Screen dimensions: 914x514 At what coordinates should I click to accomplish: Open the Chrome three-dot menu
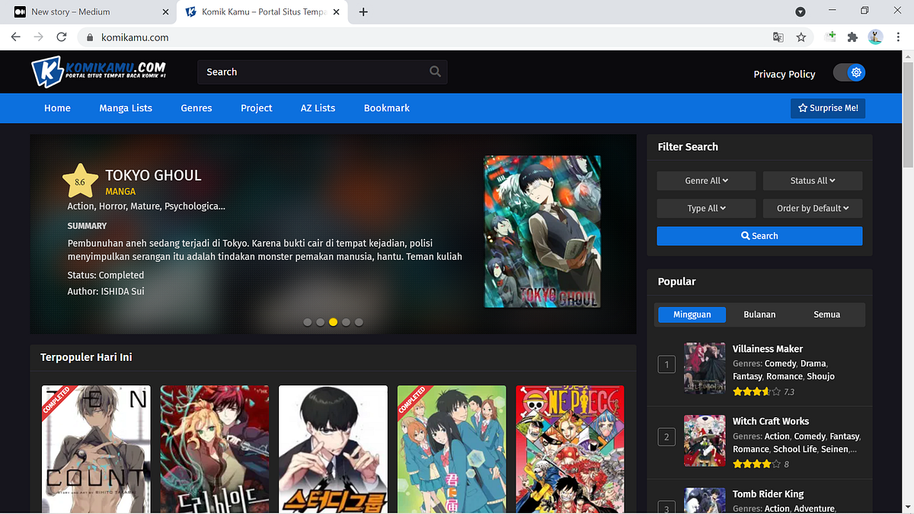[x=897, y=37]
